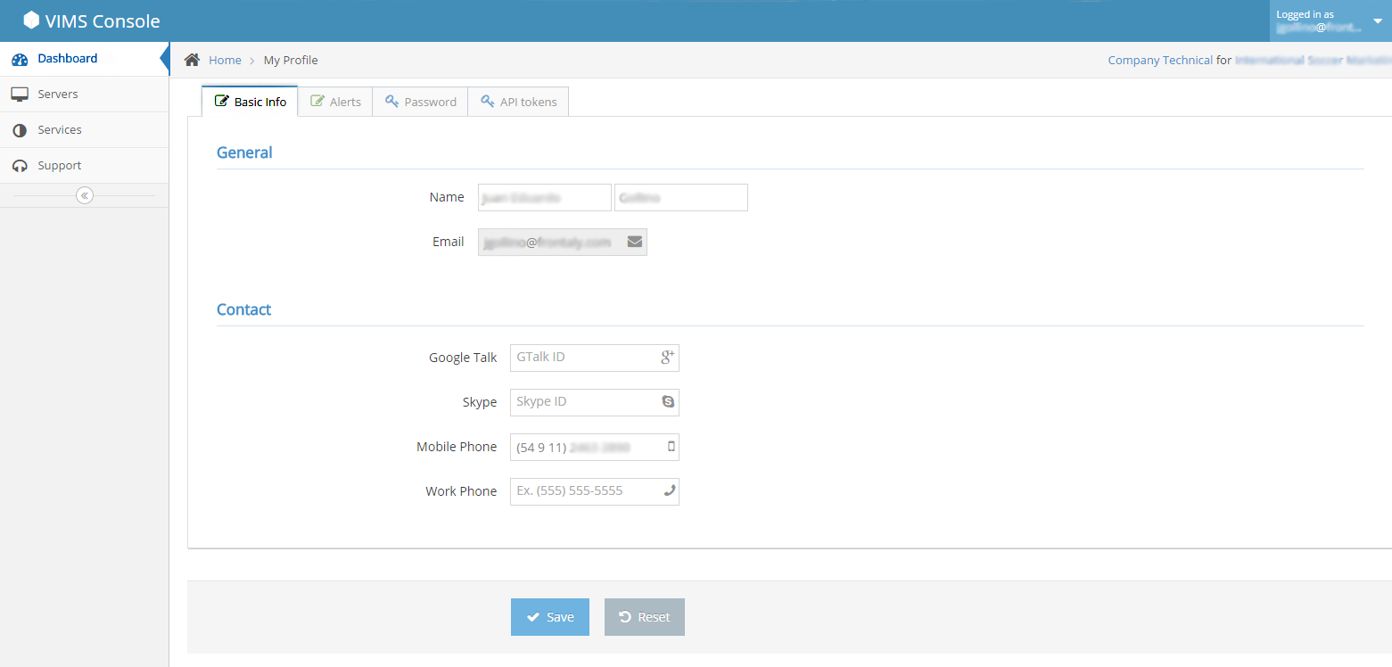Collapse the sidebar with double-chevron button
The width and height of the screenshot is (1392, 667).
(x=85, y=195)
